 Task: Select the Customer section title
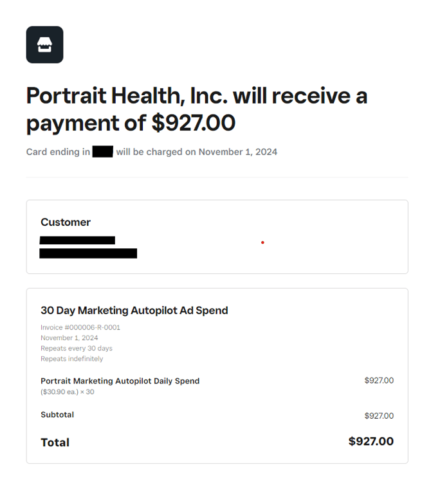[x=66, y=222]
